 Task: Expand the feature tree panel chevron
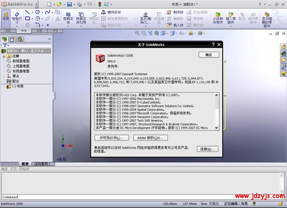[x=49, y=39]
